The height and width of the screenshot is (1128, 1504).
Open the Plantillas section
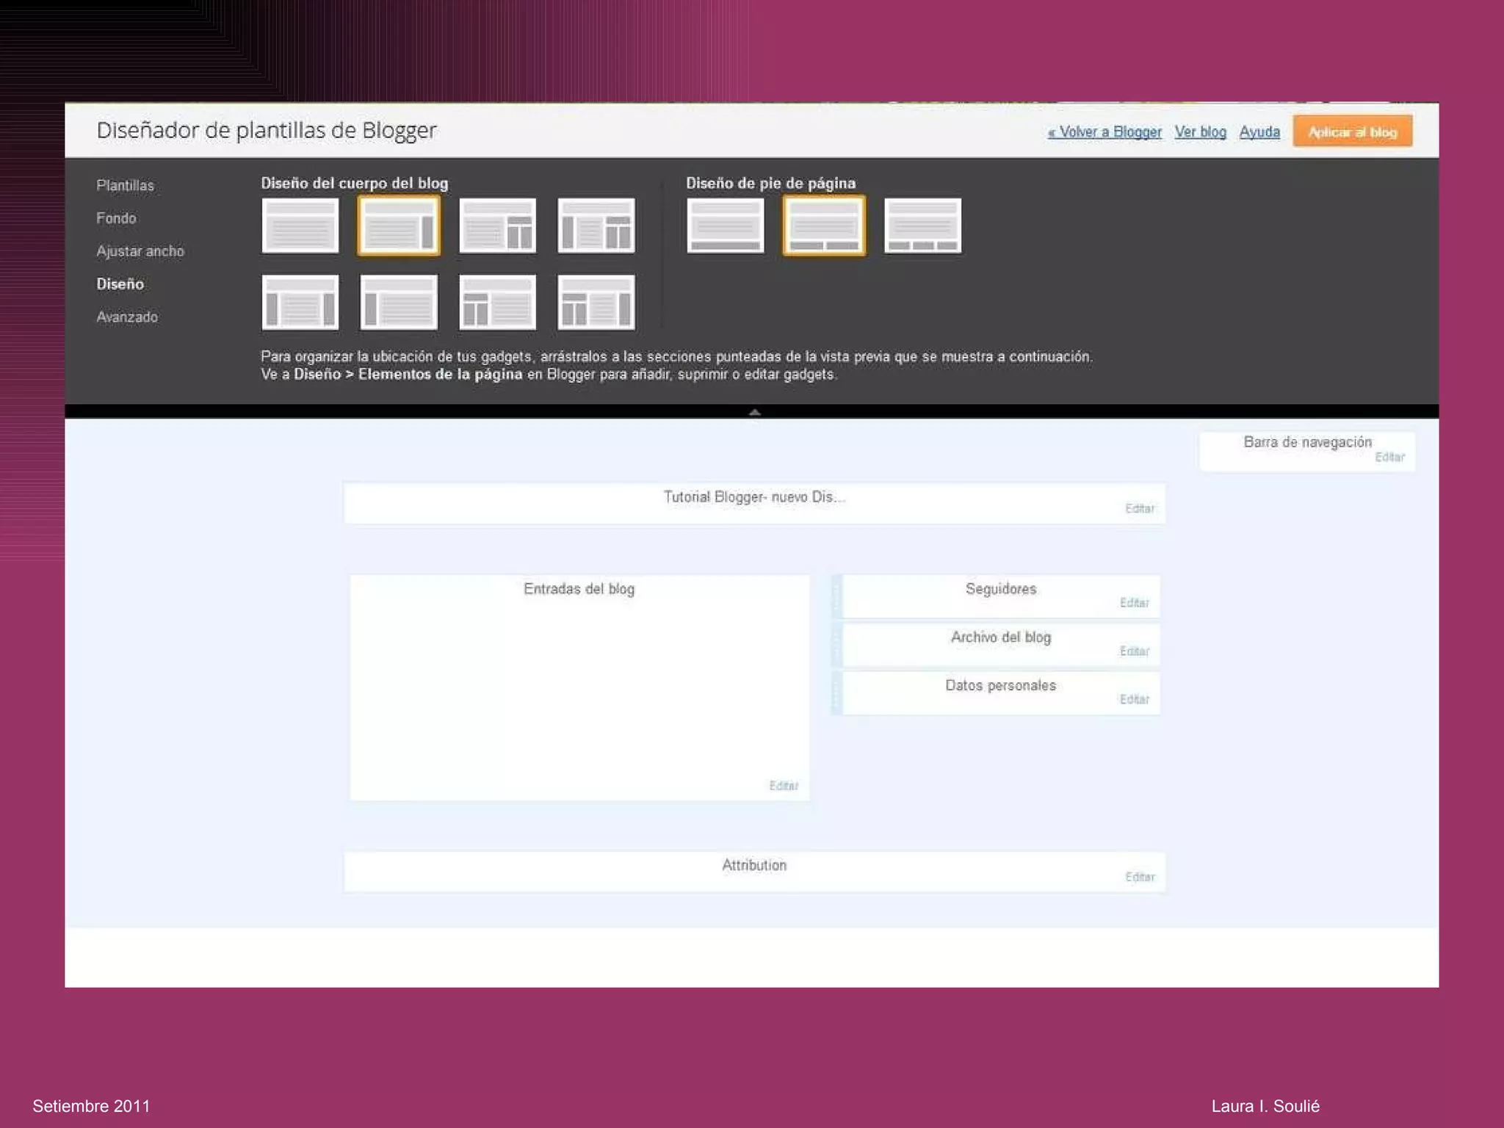pyautogui.click(x=125, y=186)
